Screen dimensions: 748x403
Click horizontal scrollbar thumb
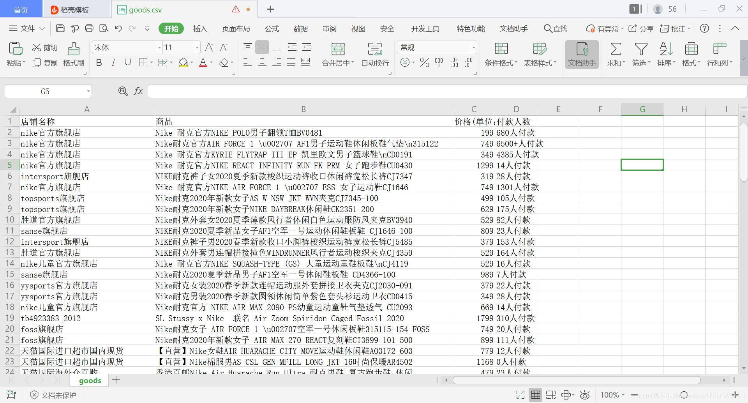tap(577, 380)
